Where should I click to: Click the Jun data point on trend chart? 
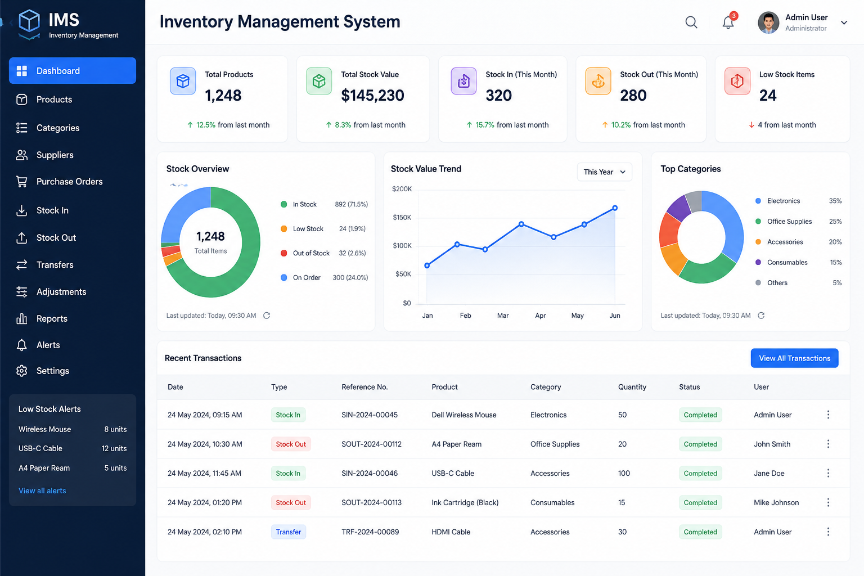coord(615,208)
